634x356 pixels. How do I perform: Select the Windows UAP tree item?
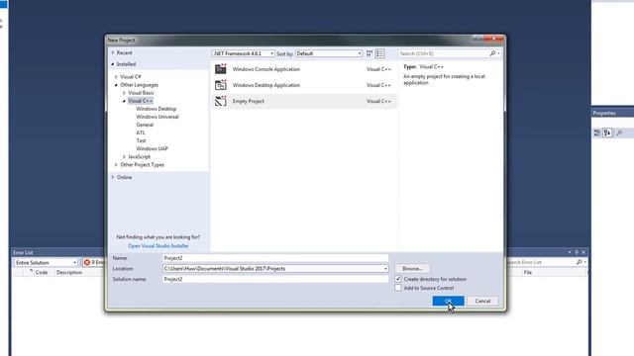152,148
